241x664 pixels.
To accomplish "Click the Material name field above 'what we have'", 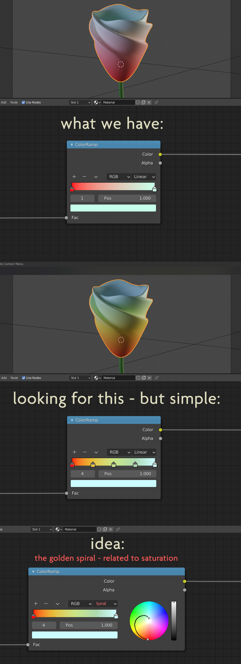I will click(118, 102).
